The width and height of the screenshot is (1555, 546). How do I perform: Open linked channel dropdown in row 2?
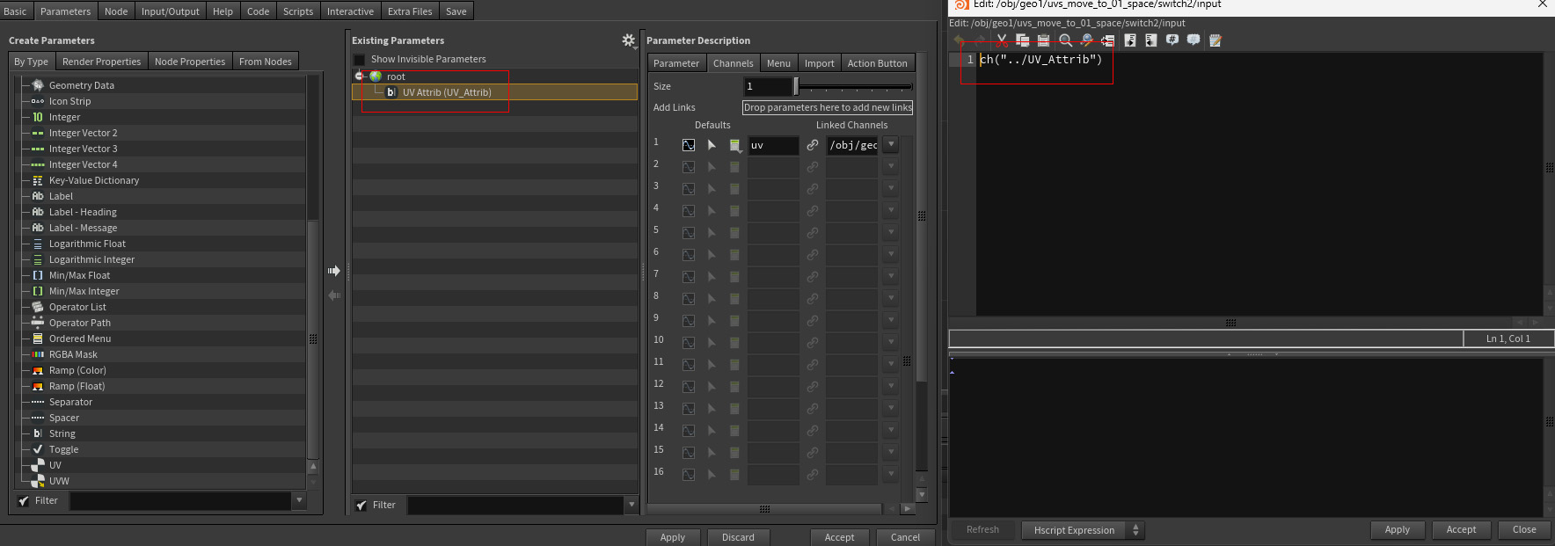[x=891, y=166]
